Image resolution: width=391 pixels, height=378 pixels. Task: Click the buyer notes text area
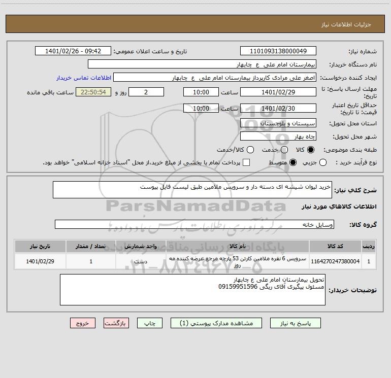tap(192, 290)
